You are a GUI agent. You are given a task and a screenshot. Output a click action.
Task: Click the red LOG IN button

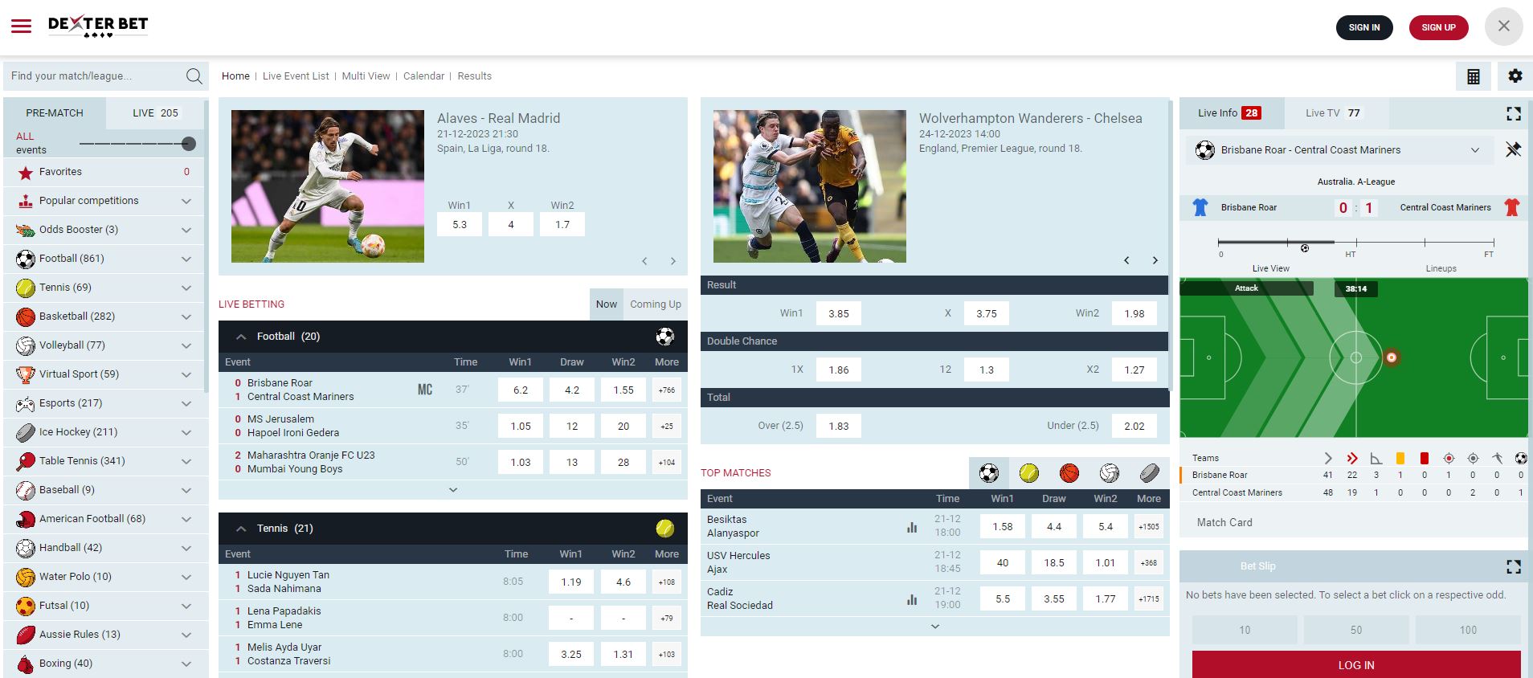[1355, 664]
